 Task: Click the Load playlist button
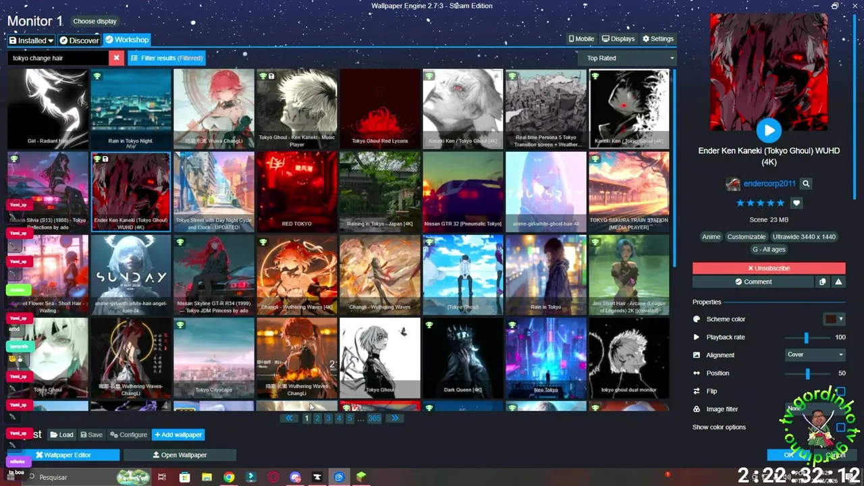pyautogui.click(x=61, y=435)
